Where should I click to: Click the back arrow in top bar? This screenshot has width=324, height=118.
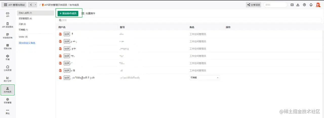point(31,5)
